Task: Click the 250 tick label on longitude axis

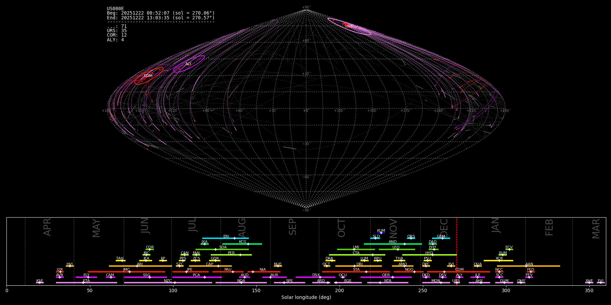Action: pos(423,290)
